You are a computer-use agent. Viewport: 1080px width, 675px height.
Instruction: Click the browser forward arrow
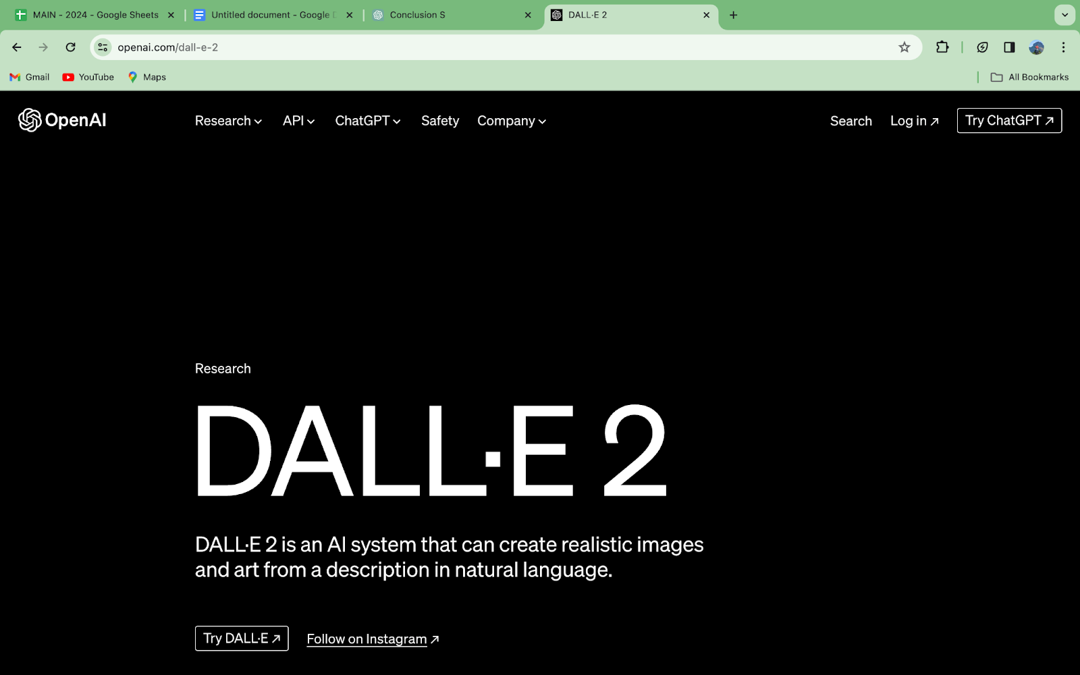click(43, 47)
